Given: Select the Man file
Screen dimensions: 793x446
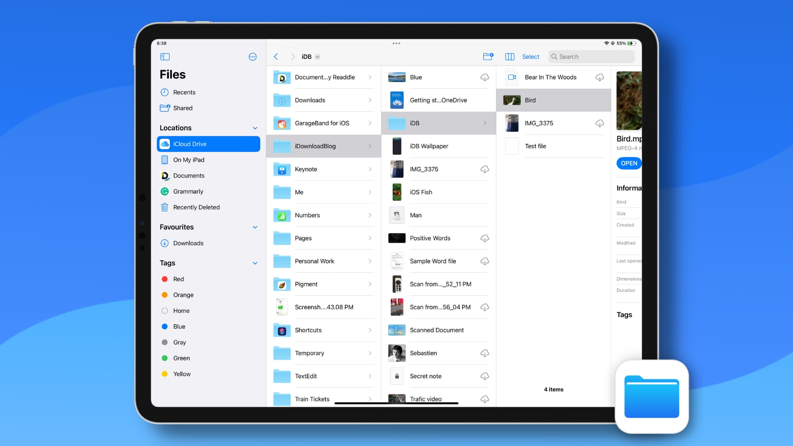Looking at the screenshot, I should 438,215.
